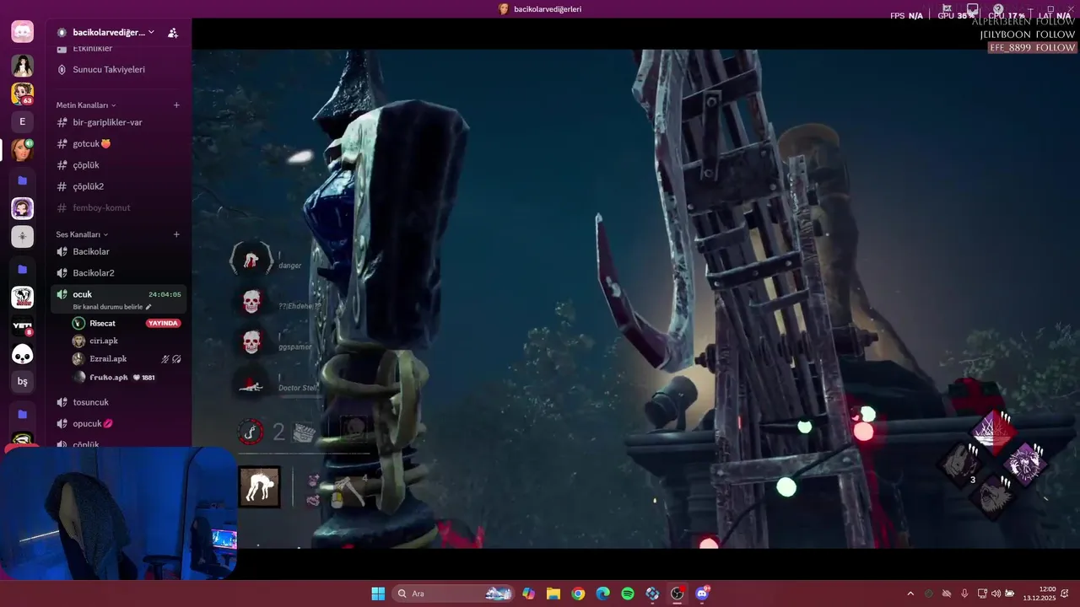Screen dimensions: 1080x607
Task: Show hidden system tray icons
Action: [x=910, y=594]
